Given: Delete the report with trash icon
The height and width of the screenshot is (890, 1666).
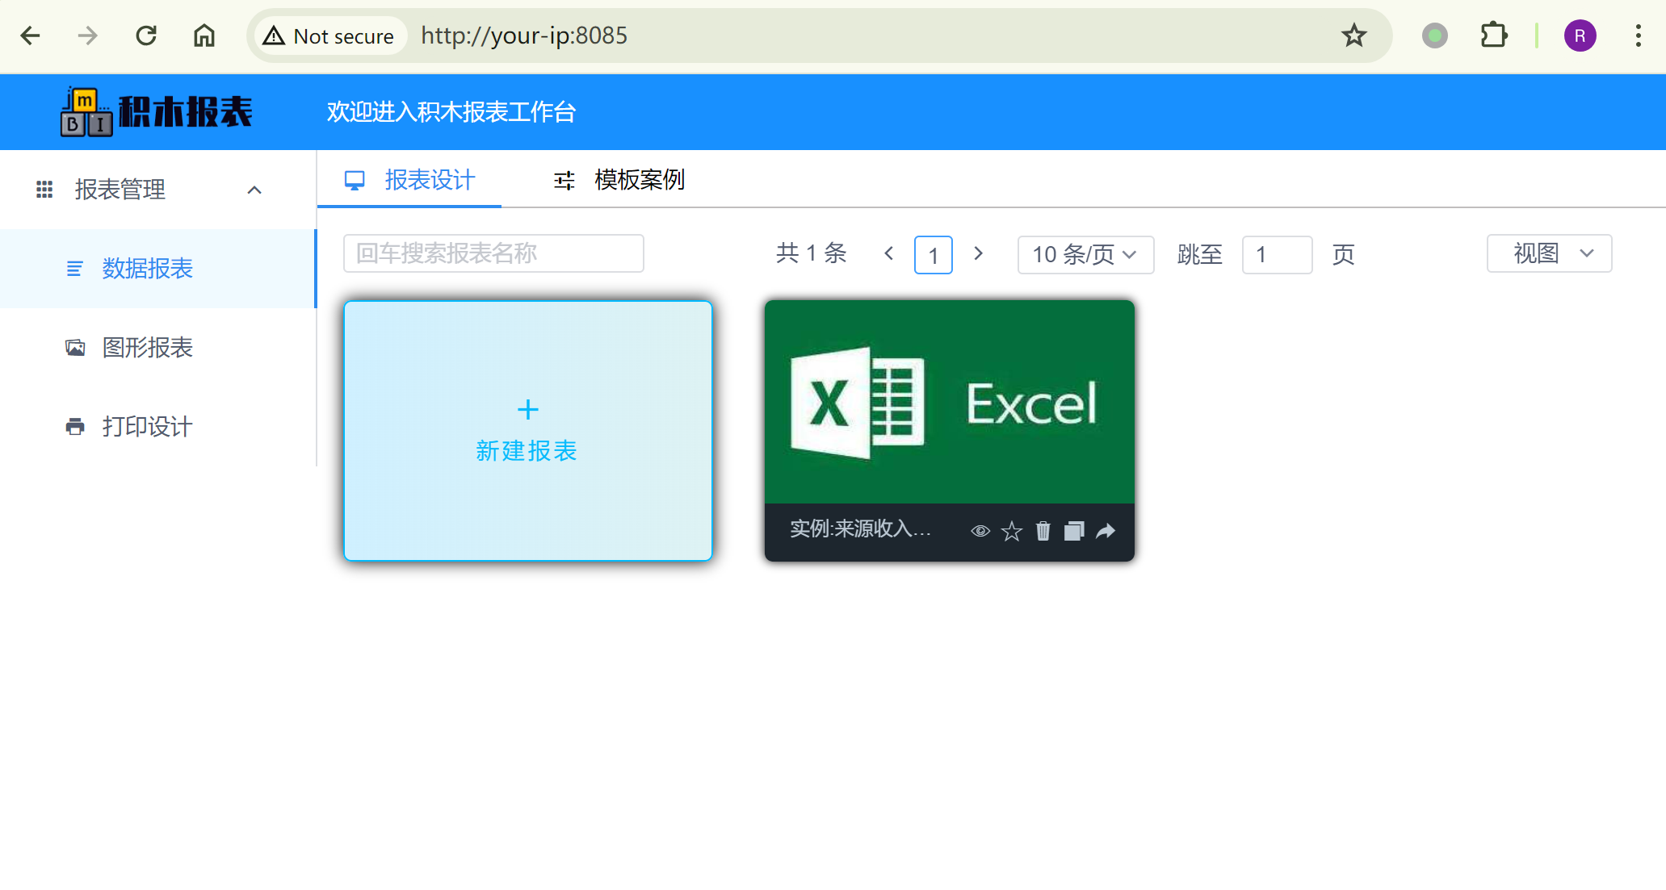Looking at the screenshot, I should pyautogui.click(x=1043, y=531).
